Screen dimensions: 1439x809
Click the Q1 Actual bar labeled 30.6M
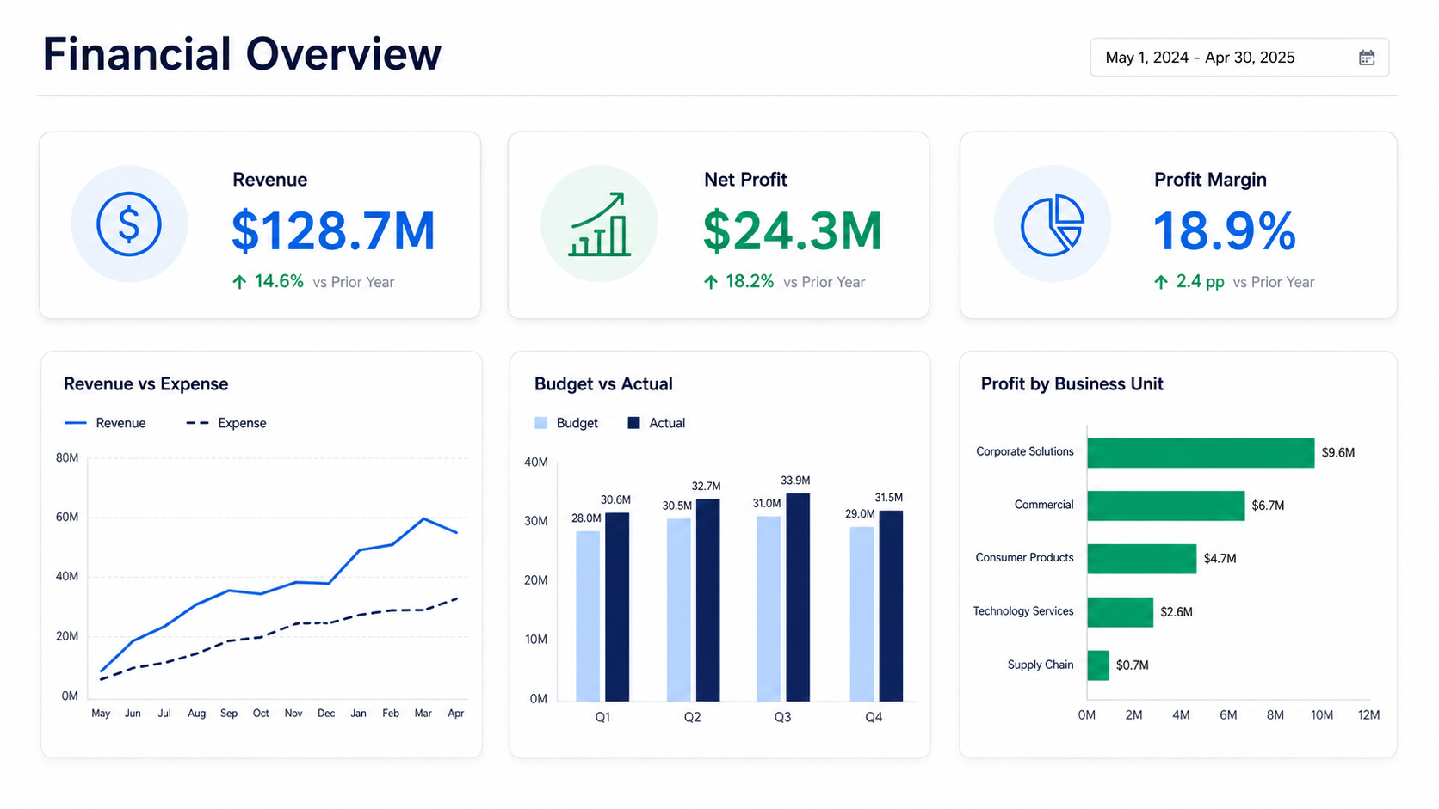(617, 607)
